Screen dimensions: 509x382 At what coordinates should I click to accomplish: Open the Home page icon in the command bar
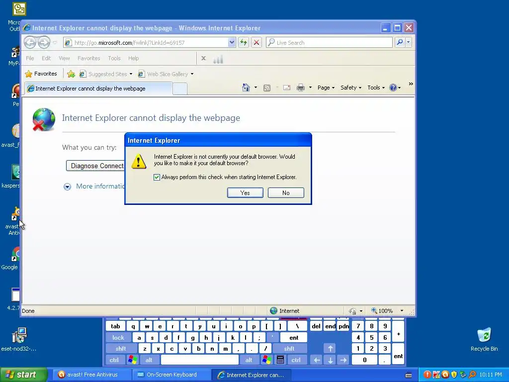(x=246, y=88)
